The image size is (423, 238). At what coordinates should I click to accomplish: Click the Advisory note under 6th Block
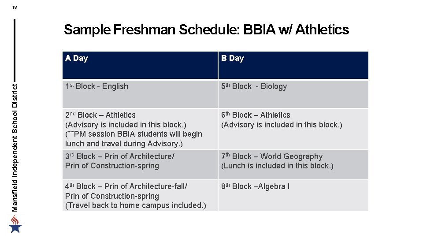[x=282, y=125]
